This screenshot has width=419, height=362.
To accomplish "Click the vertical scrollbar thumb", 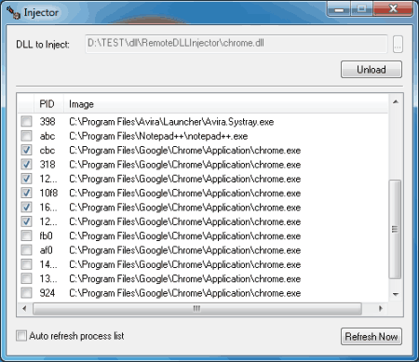I will tap(395, 229).
